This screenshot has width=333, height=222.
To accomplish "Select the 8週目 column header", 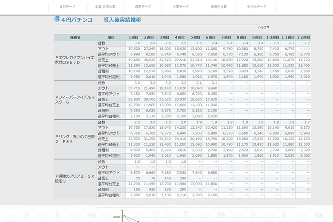I will click(242, 37).
